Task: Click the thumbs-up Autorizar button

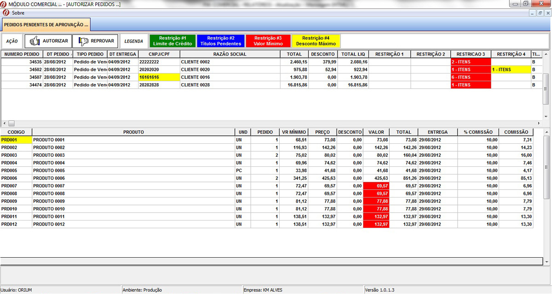Action: [x=48, y=41]
